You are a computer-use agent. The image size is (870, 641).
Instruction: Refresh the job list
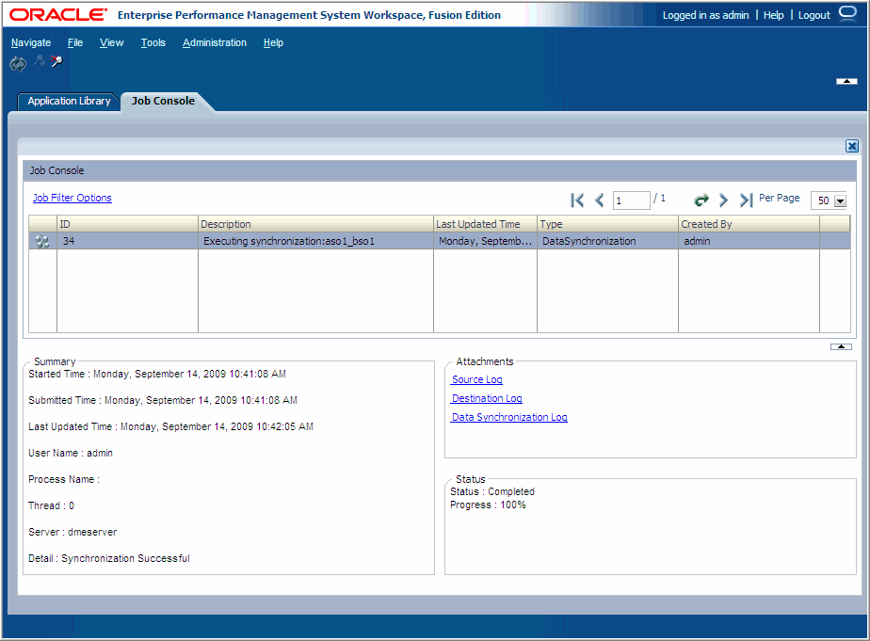coord(701,200)
